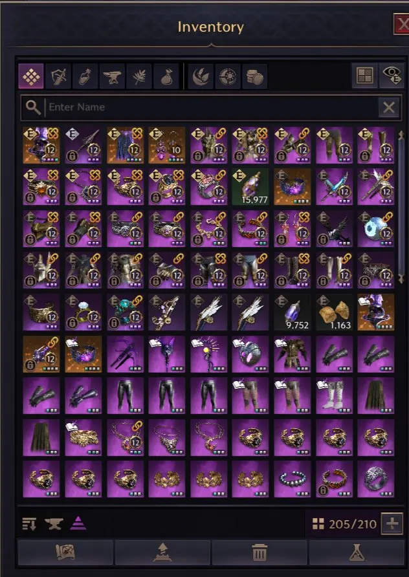Toggle the purple triangle grade filter
This screenshot has height=577, width=409.
click(78, 523)
